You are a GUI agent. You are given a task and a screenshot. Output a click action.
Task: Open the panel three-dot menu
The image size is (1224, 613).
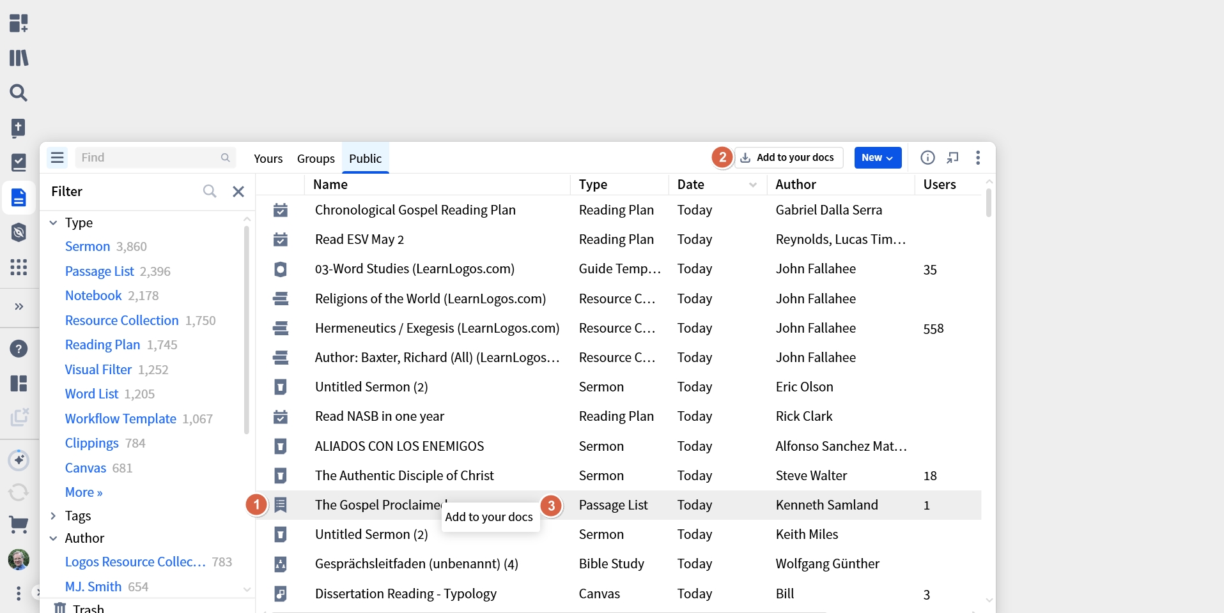(978, 158)
